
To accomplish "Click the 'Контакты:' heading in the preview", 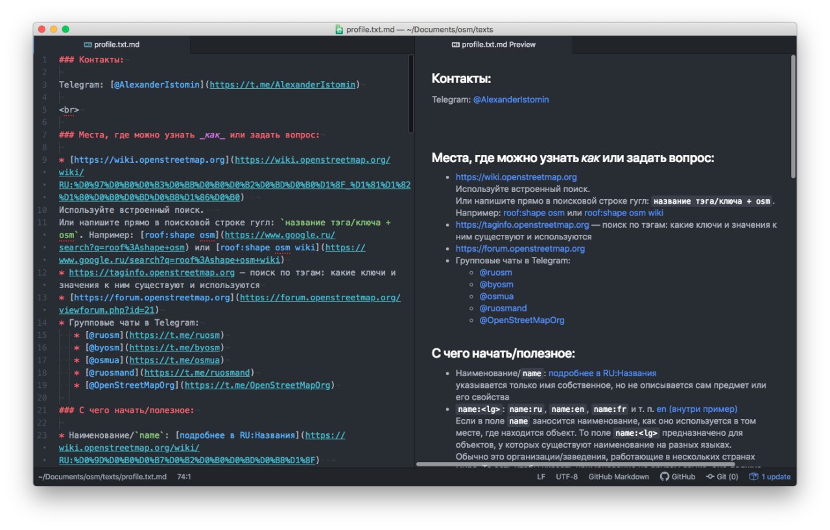I will click(462, 79).
